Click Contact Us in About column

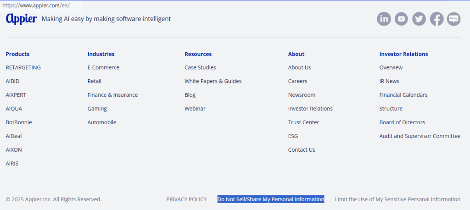coord(302,150)
